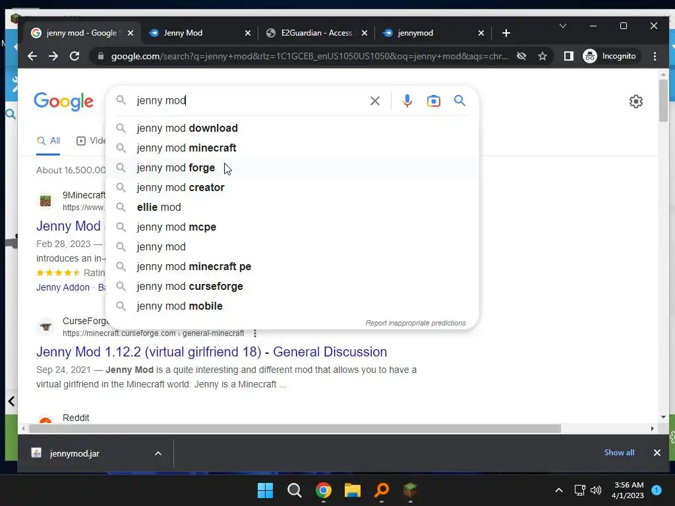This screenshot has height=506, width=675.
Task: Open the Jenny Addon sitelink
Action: coord(63,287)
